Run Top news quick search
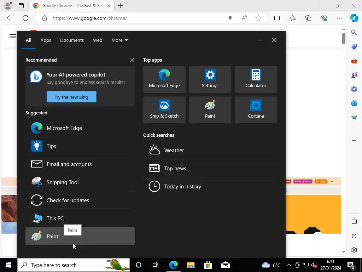The width and height of the screenshot is (362, 272). tap(210, 168)
